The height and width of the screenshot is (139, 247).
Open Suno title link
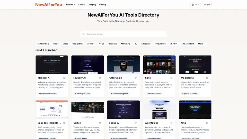click(x=148, y=78)
